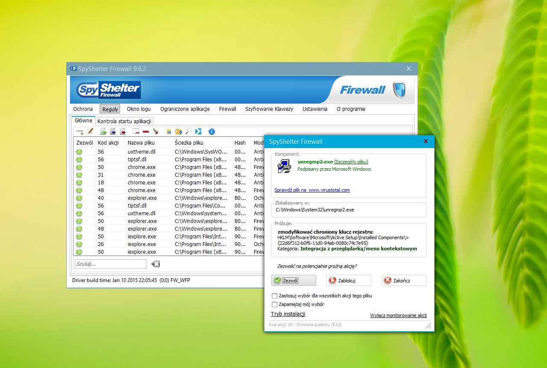Open the Okno logu menu

pos(139,109)
